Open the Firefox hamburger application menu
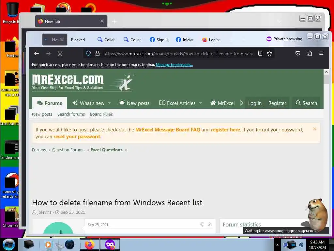 coord(321,53)
